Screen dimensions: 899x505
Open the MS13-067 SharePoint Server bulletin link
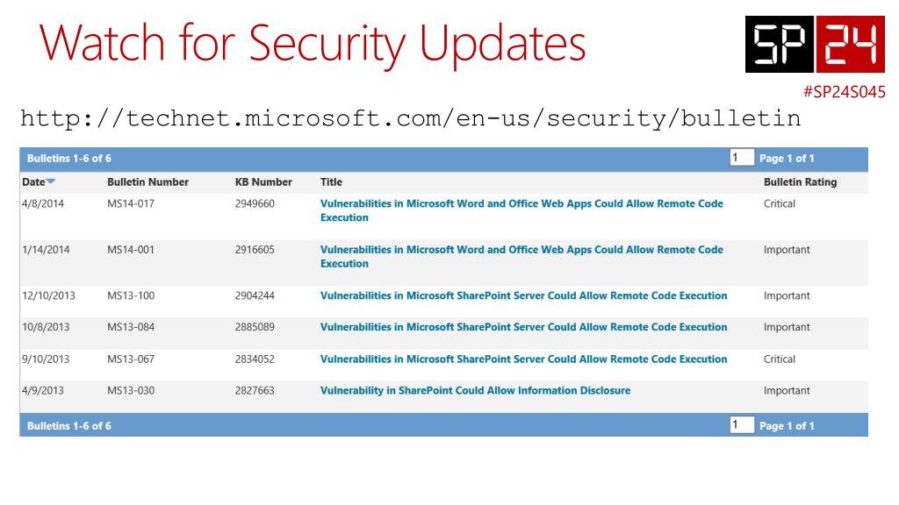pyautogui.click(x=523, y=359)
